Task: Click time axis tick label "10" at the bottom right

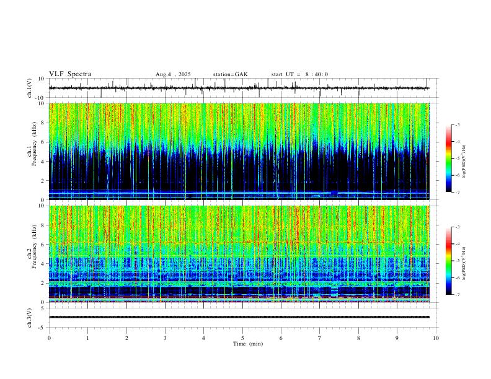Action: [436, 338]
